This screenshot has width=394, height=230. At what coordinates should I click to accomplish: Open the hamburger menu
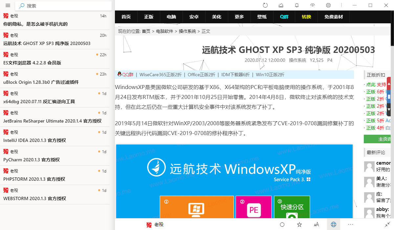[8, 6]
